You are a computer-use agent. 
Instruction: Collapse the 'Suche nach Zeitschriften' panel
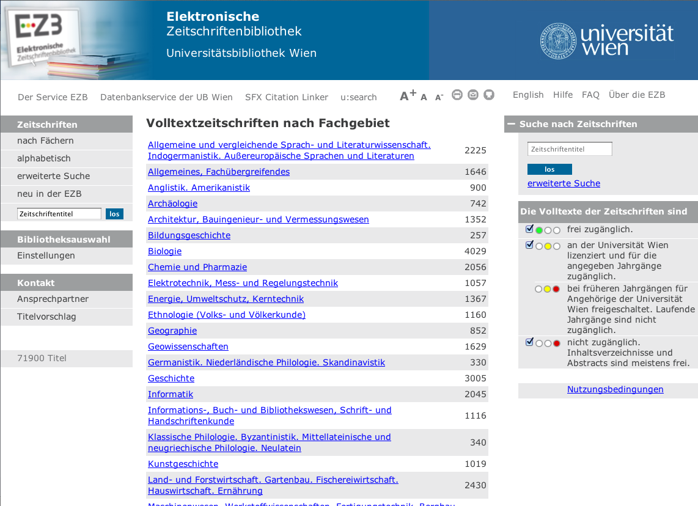click(511, 124)
